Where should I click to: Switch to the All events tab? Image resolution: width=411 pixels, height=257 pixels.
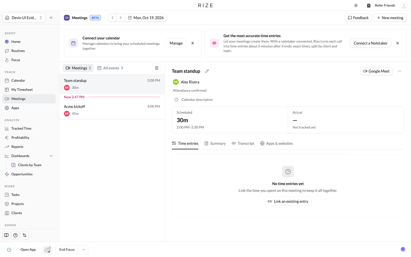tap(110, 68)
